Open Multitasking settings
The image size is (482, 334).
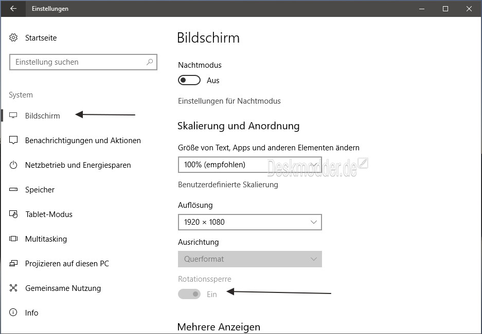click(46, 239)
